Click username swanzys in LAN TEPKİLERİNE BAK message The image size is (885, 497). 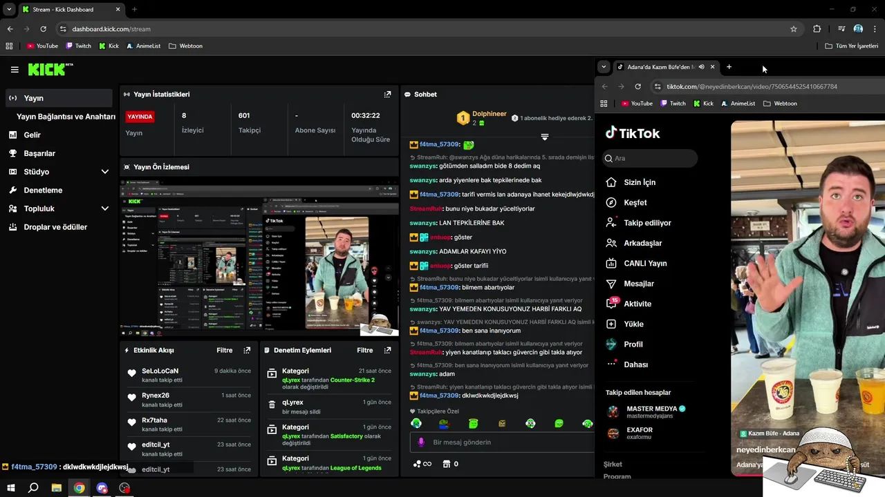[x=423, y=223]
